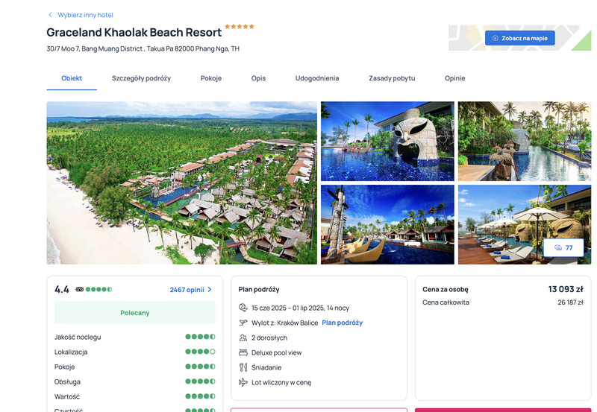This screenshot has width=597, height=412.
Task: Click the Wartość label
Action: [67, 396]
